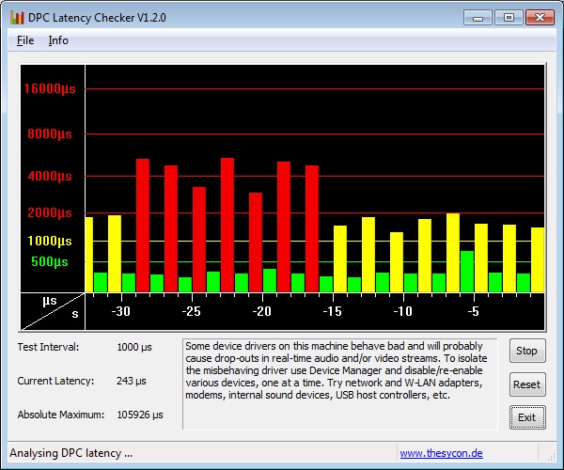Click the tallest green bar near -5 seconds
This screenshot has width=564, height=470.
point(467,272)
